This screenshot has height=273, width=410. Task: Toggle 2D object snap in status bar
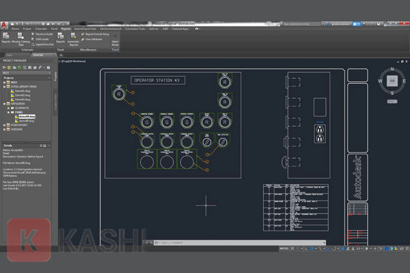333,248
